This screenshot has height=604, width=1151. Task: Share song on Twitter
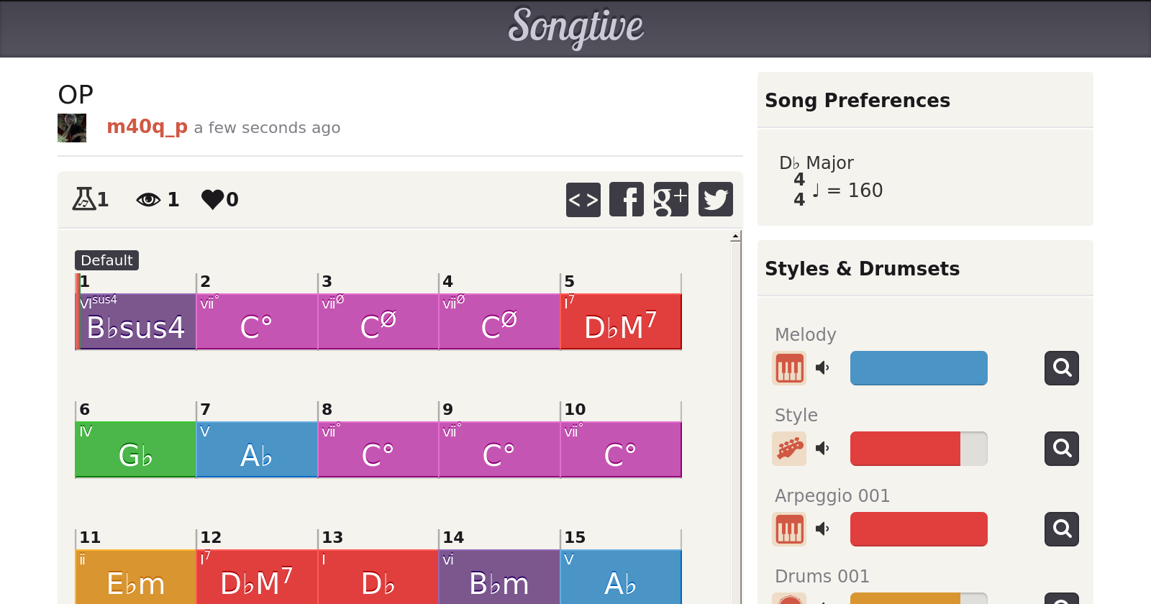pyautogui.click(x=715, y=199)
